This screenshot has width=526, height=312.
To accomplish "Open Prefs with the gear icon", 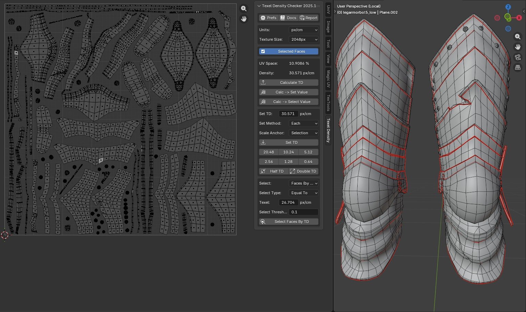I will pyautogui.click(x=268, y=18).
